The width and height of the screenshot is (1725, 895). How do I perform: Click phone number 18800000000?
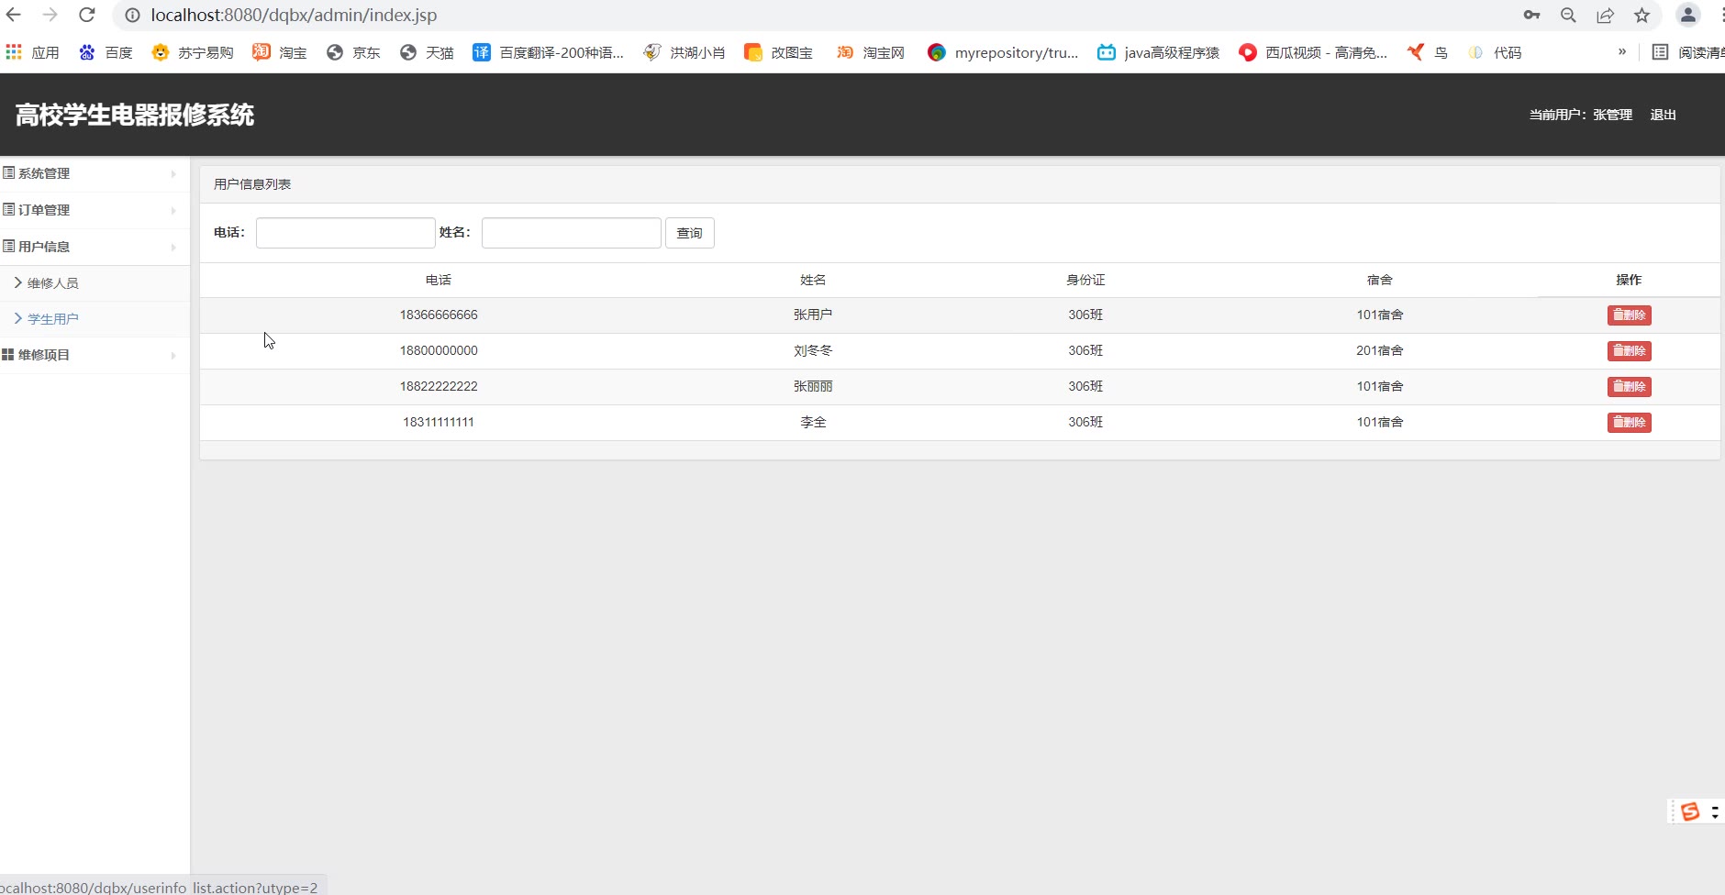[439, 350]
